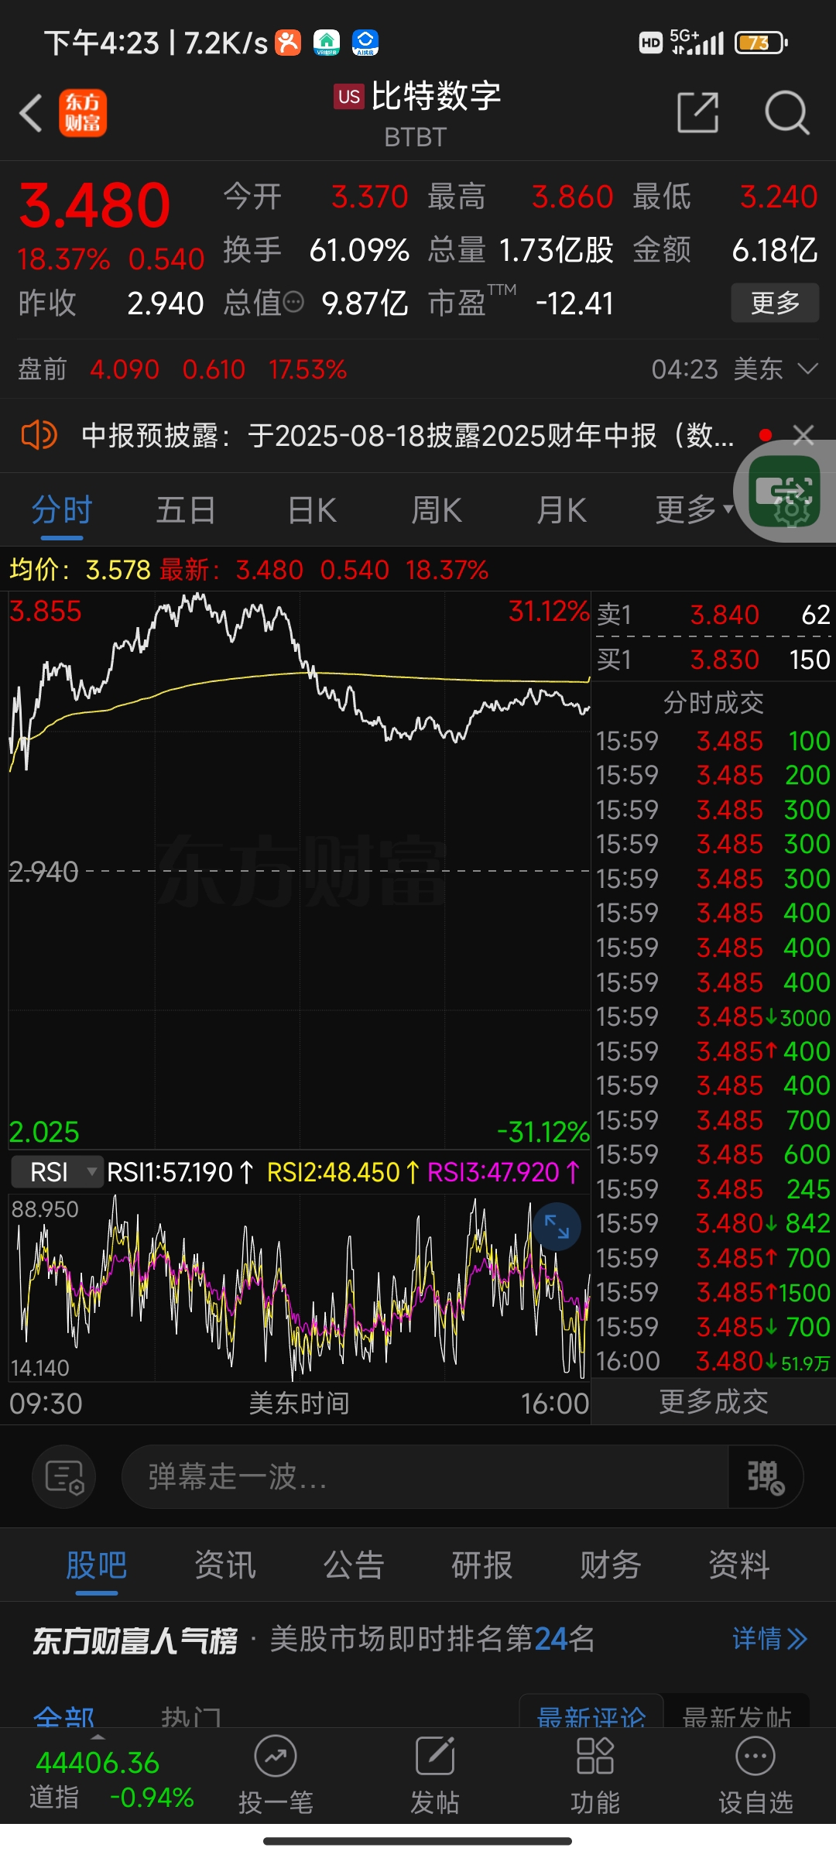The width and height of the screenshot is (836, 1858).
Task: Open the 更多 chart period dropdown
Action: pyautogui.click(x=694, y=509)
